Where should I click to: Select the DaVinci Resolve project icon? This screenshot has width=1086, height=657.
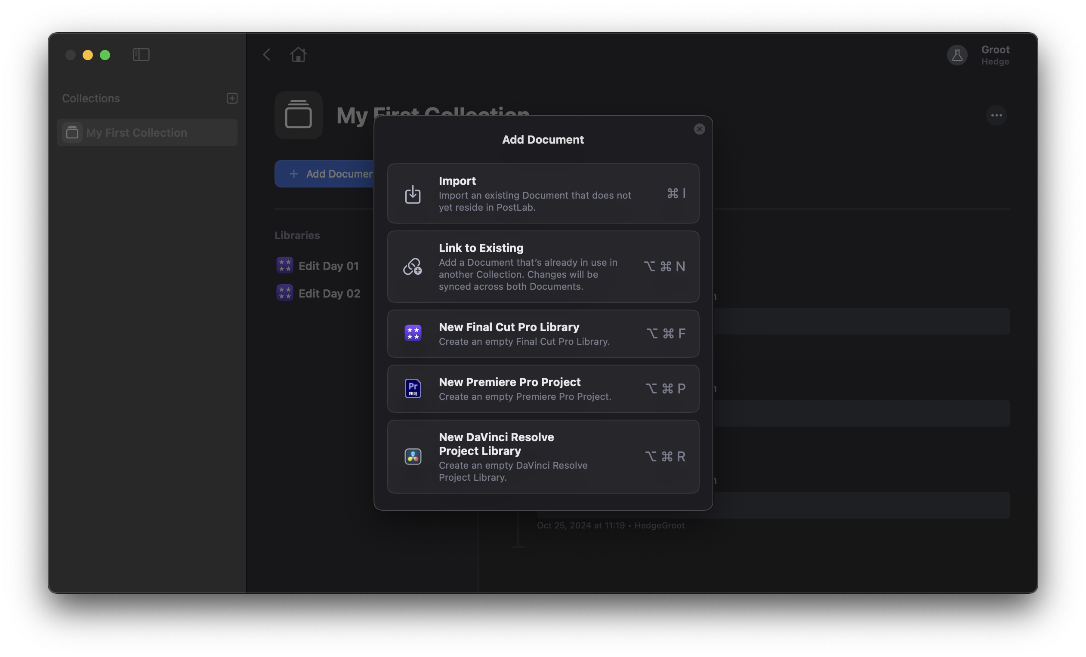click(x=413, y=457)
